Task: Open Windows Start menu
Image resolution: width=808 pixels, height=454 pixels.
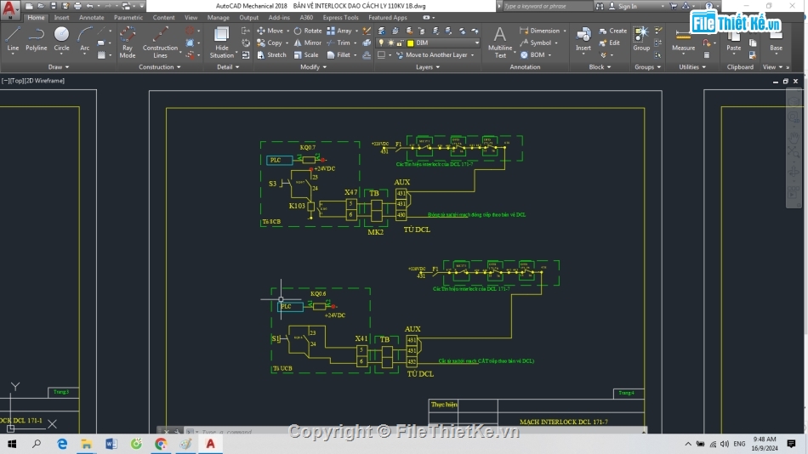Action: point(11,444)
